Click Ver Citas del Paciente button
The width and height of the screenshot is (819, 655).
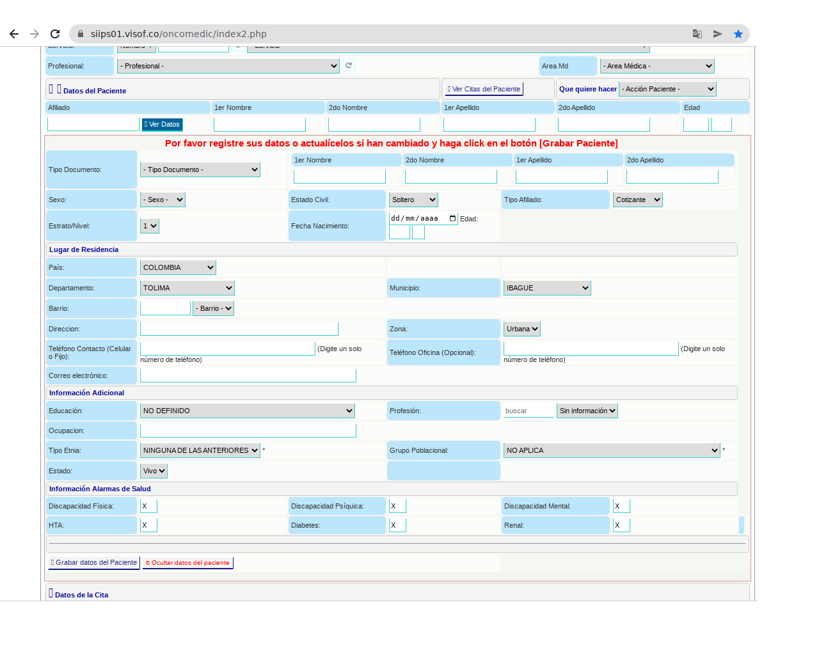click(484, 89)
